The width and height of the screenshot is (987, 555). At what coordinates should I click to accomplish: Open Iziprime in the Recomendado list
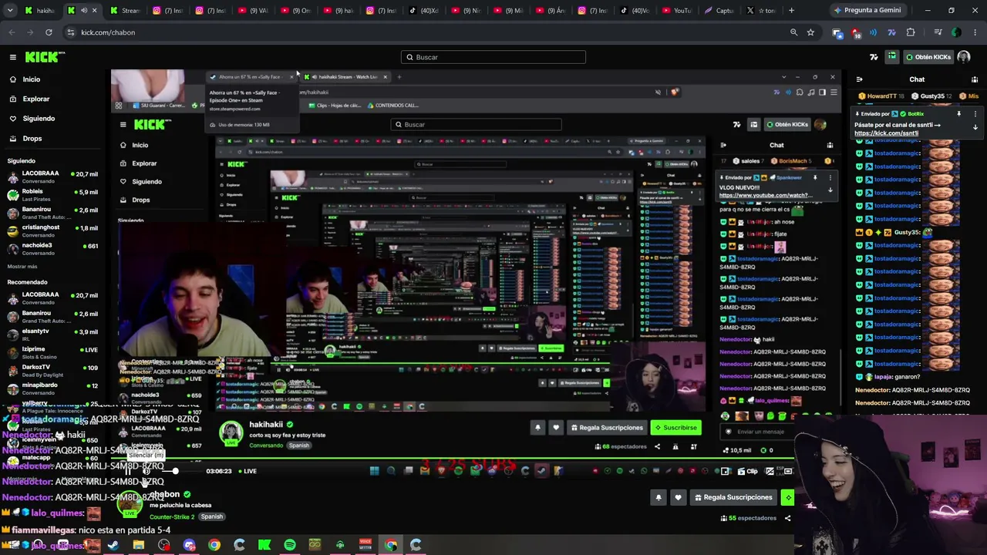(52, 352)
